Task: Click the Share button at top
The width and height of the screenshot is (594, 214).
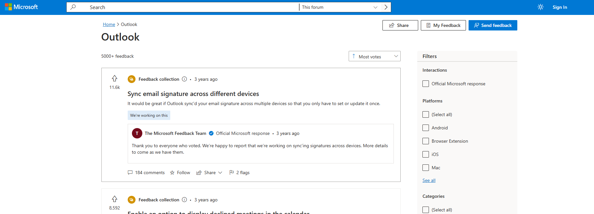Action: click(400, 25)
